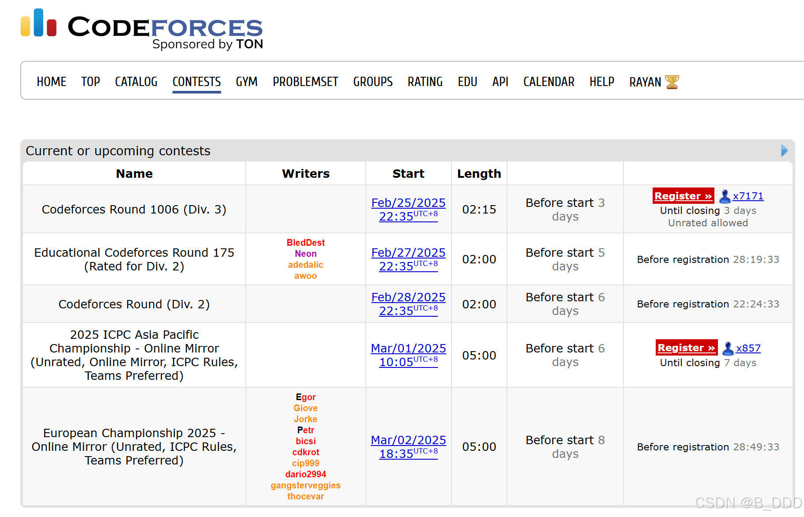Click the Name column header
804x517 pixels.
[134, 173]
